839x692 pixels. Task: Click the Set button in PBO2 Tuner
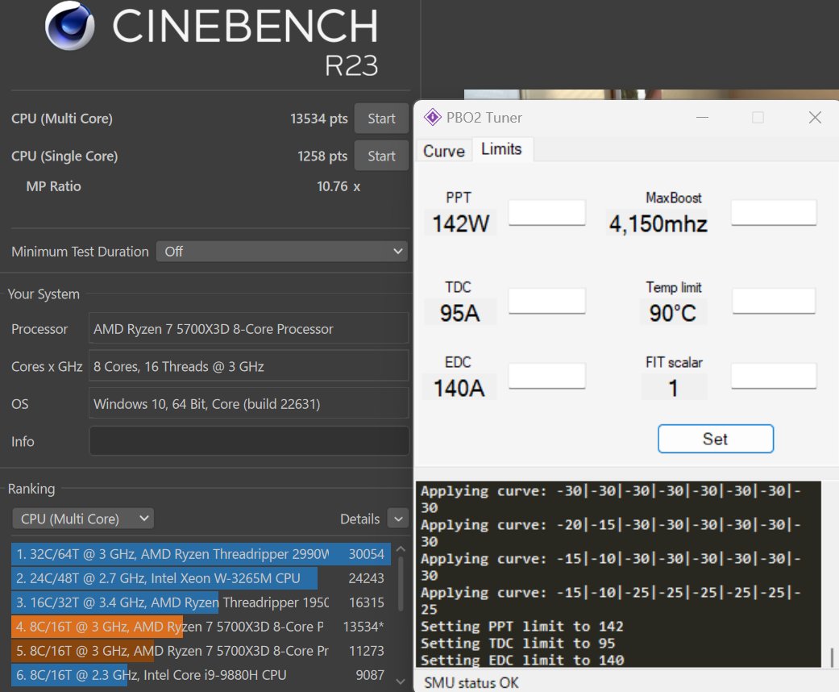(x=716, y=439)
